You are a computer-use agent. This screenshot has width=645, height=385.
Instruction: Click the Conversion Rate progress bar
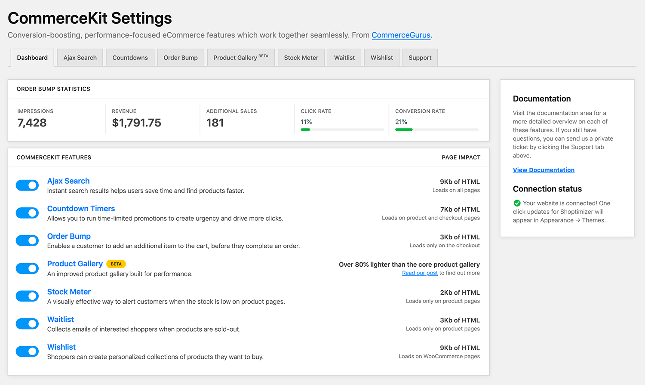click(437, 129)
